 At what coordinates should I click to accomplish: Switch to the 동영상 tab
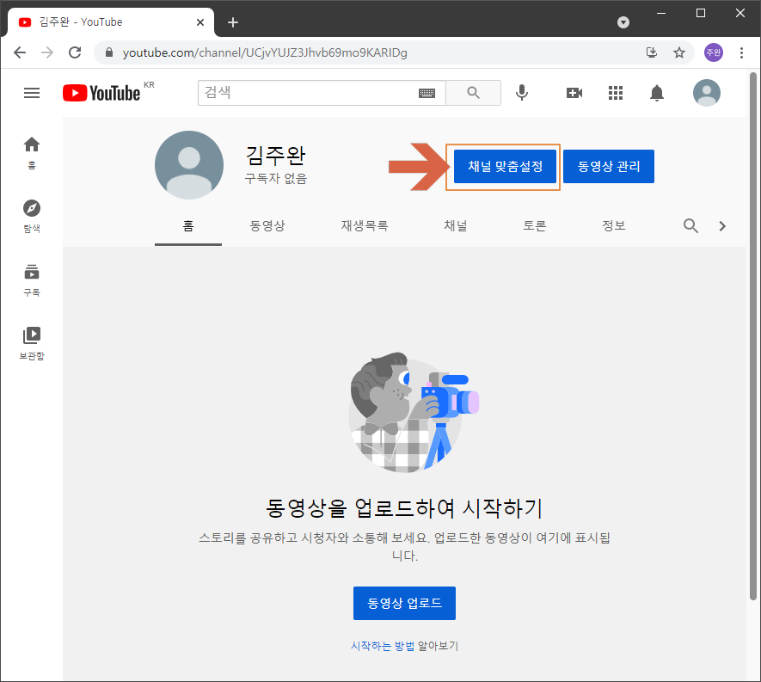tap(267, 225)
